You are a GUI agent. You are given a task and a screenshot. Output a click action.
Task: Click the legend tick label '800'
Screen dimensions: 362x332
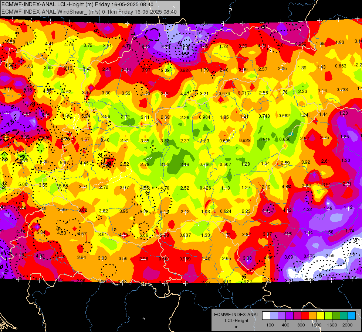(x=301, y=325)
